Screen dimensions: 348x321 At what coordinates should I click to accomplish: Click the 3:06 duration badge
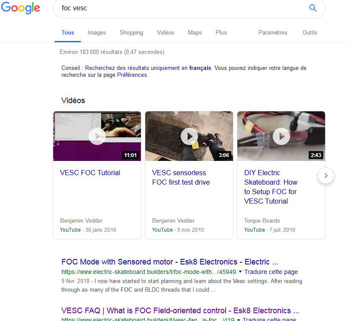(x=224, y=155)
